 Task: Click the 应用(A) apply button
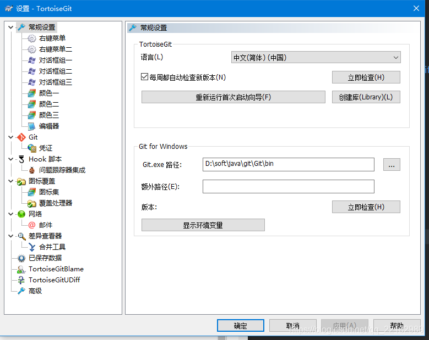[x=345, y=326]
